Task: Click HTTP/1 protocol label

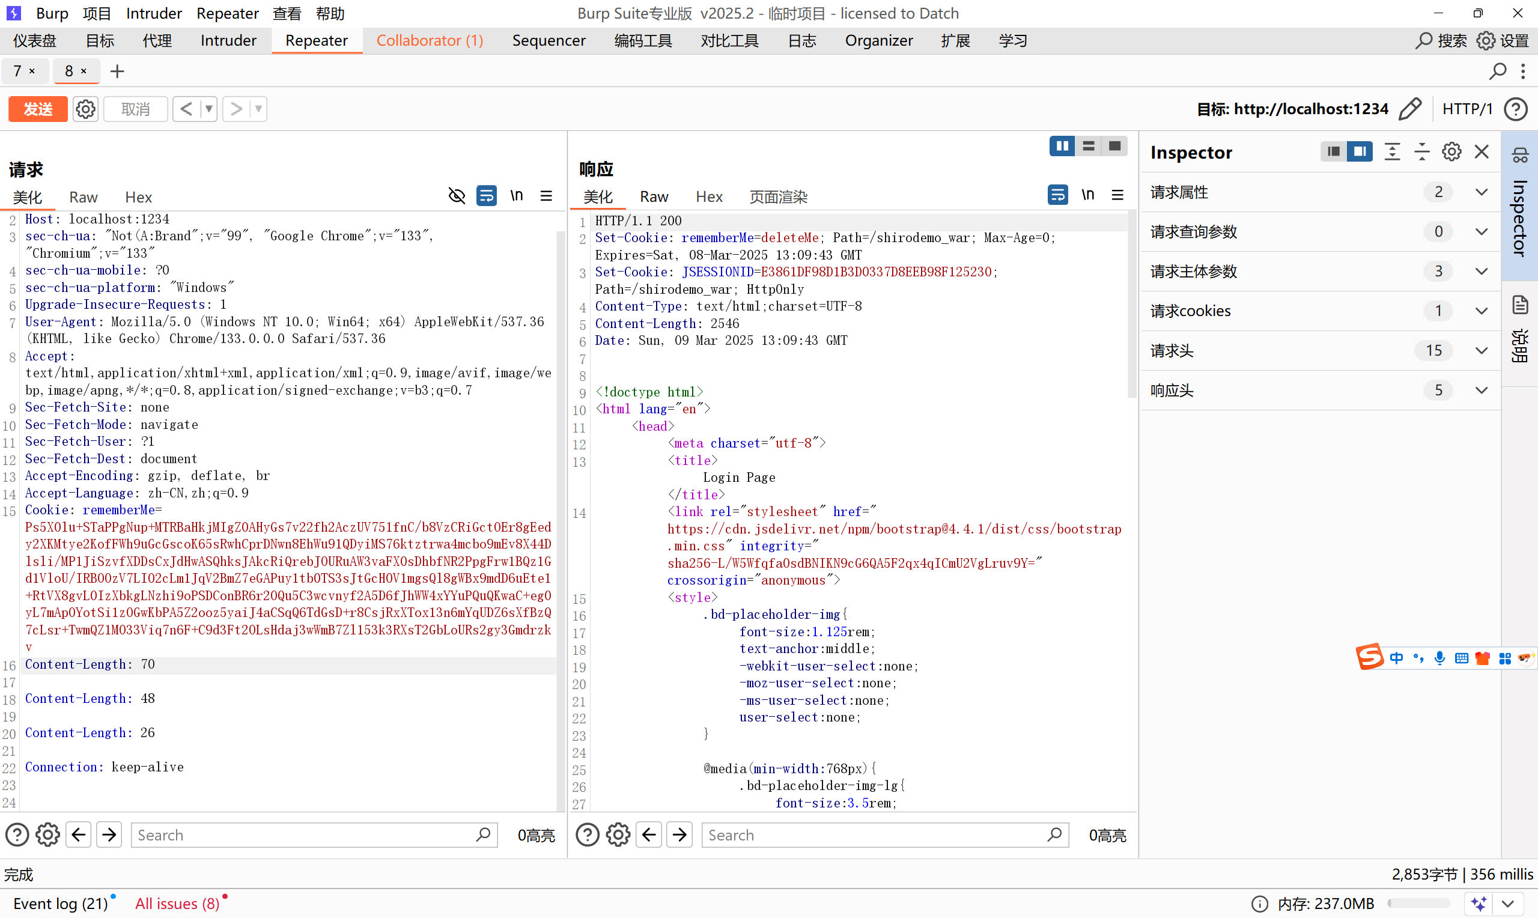Action: coord(1467,109)
